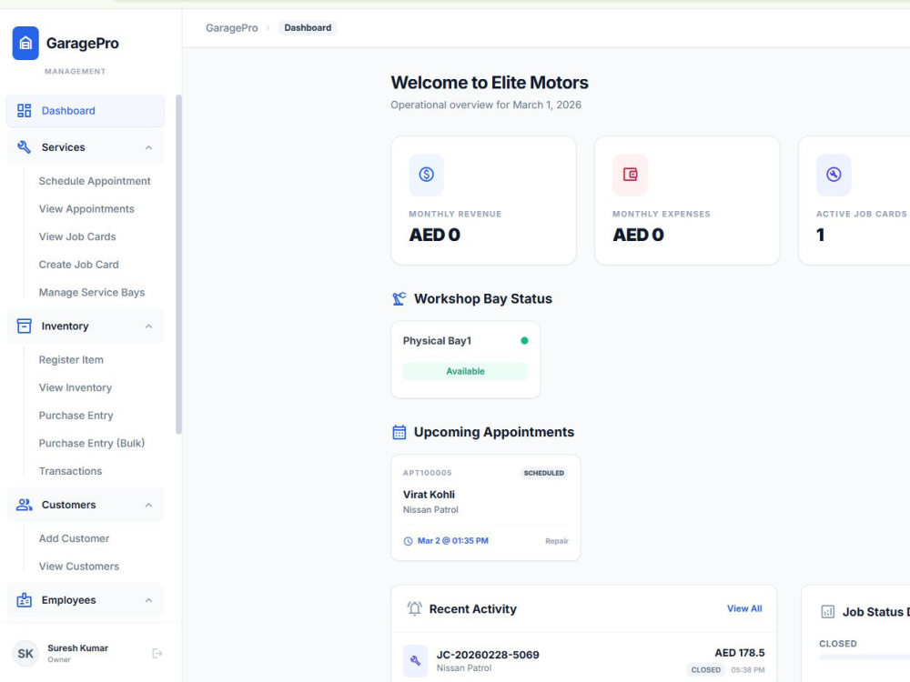910x682 pixels.
Task: Click the Recent Activity bell icon
Action: pyautogui.click(x=414, y=609)
